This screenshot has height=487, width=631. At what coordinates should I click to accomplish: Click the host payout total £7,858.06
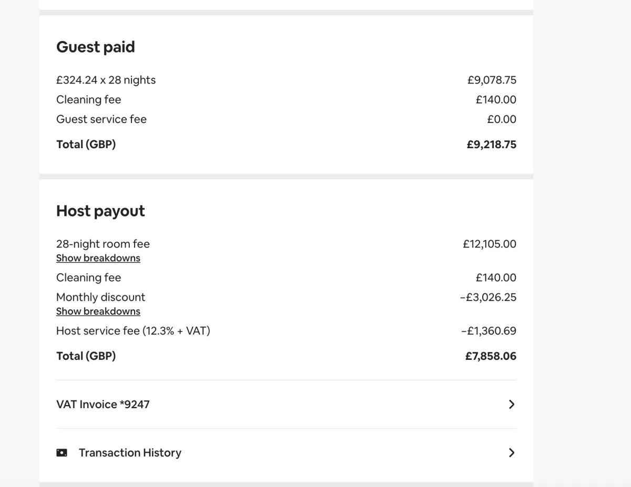pyautogui.click(x=491, y=356)
